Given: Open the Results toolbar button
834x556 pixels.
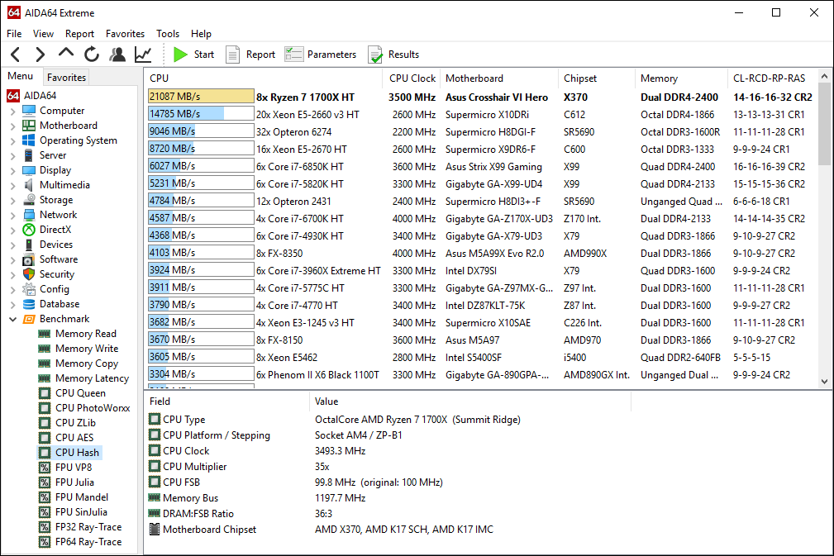Looking at the screenshot, I should coord(393,55).
